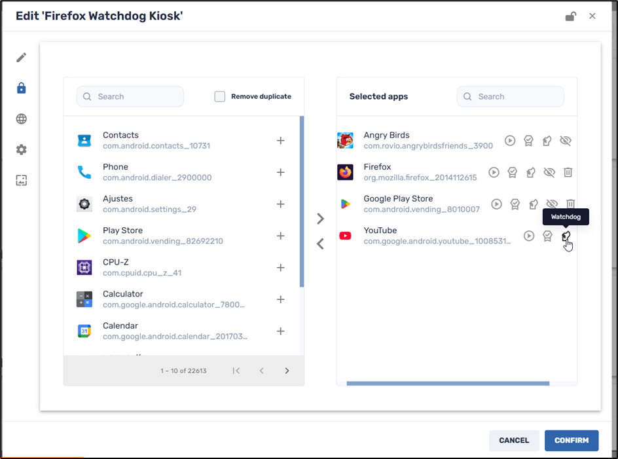Enable Watchdog on the YouTube app
Viewport: 618px width, 459px height.
click(x=566, y=236)
